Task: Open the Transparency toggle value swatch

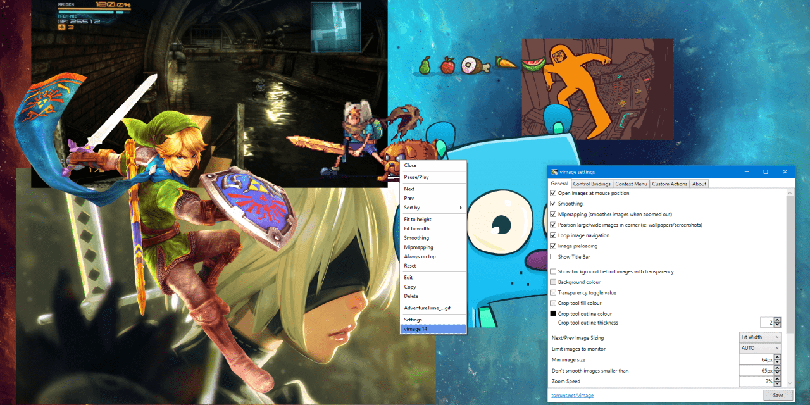Action: pos(553,293)
